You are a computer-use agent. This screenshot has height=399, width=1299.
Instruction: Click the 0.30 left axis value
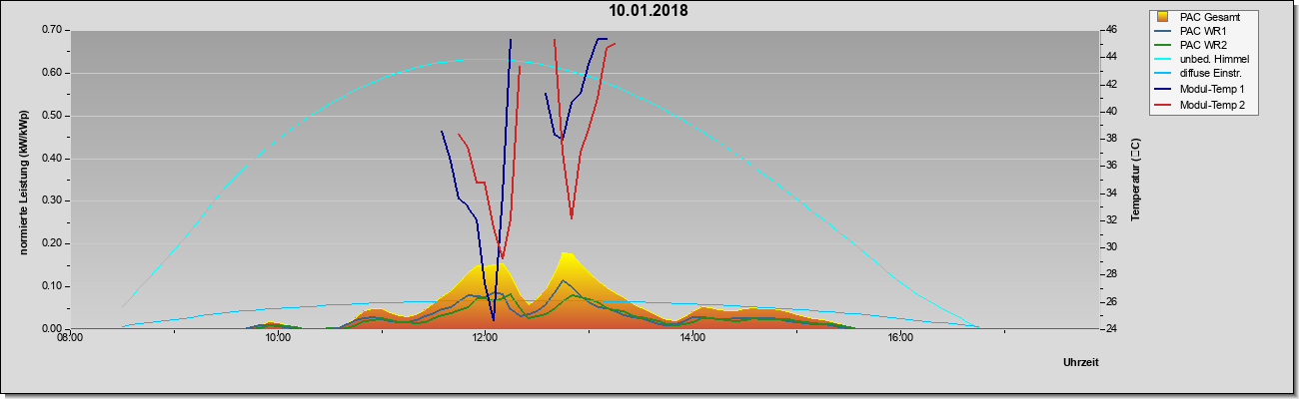pyautogui.click(x=52, y=200)
